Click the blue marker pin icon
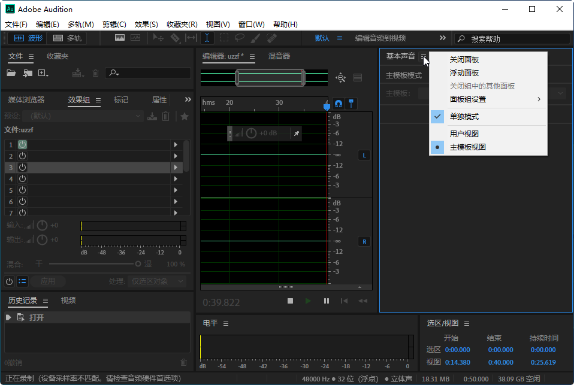This screenshot has width=574, height=385. (351, 104)
